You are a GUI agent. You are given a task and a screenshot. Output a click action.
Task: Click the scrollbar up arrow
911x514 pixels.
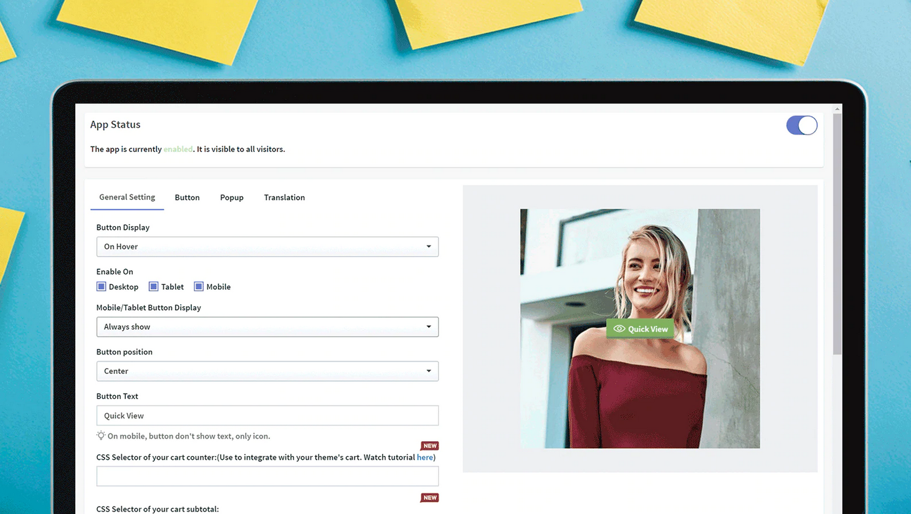(837, 109)
